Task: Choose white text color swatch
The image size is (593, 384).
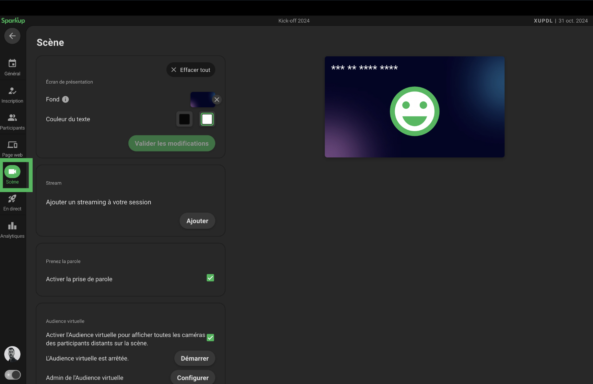Action: (x=207, y=119)
